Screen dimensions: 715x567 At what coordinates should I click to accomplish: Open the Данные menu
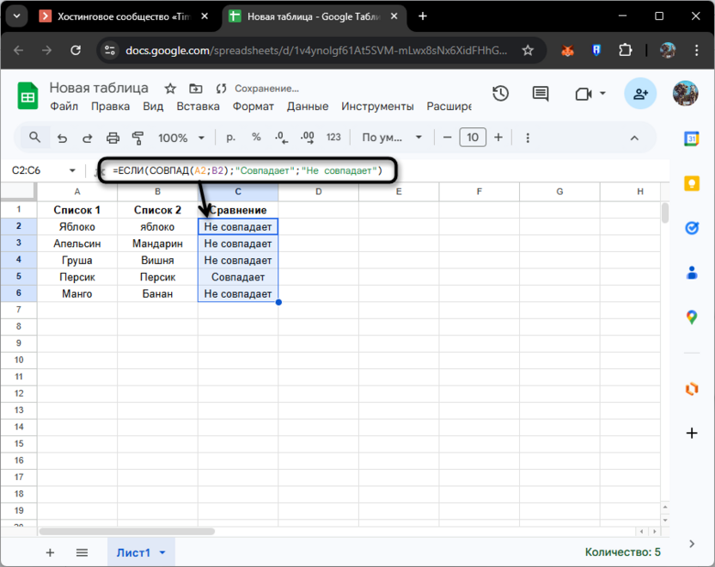(308, 107)
